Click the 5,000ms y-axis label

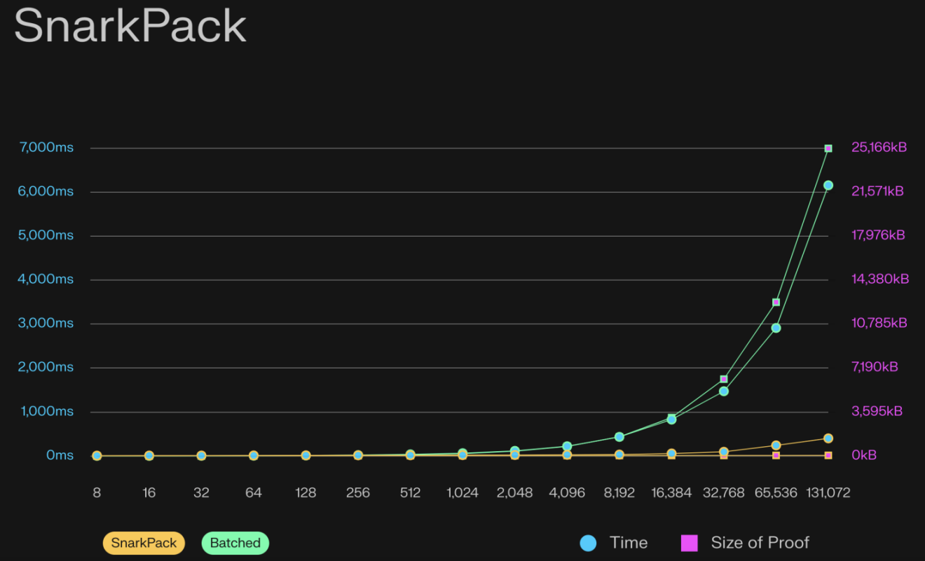[x=46, y=235]
